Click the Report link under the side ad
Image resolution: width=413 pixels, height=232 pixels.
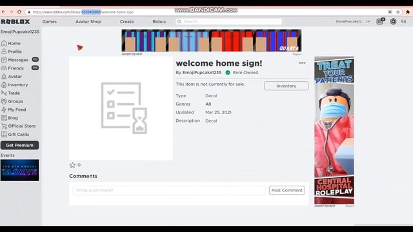(350, 206)
